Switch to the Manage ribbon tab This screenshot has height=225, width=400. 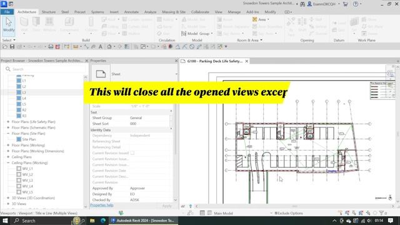pos(234,12)
